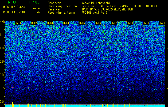Image resolution: width=168 pixels, height=107 pixels.
Task: Click the kHz axis unit label
Action: coord(2,22)
